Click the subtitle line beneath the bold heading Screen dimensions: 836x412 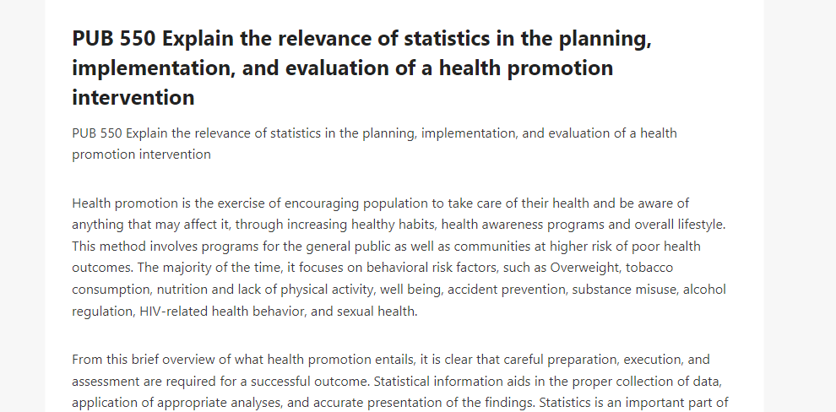tap(374, 144)
